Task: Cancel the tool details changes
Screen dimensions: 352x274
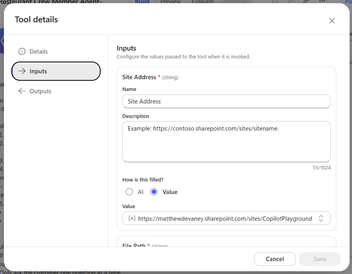Action: click(275, 259)
